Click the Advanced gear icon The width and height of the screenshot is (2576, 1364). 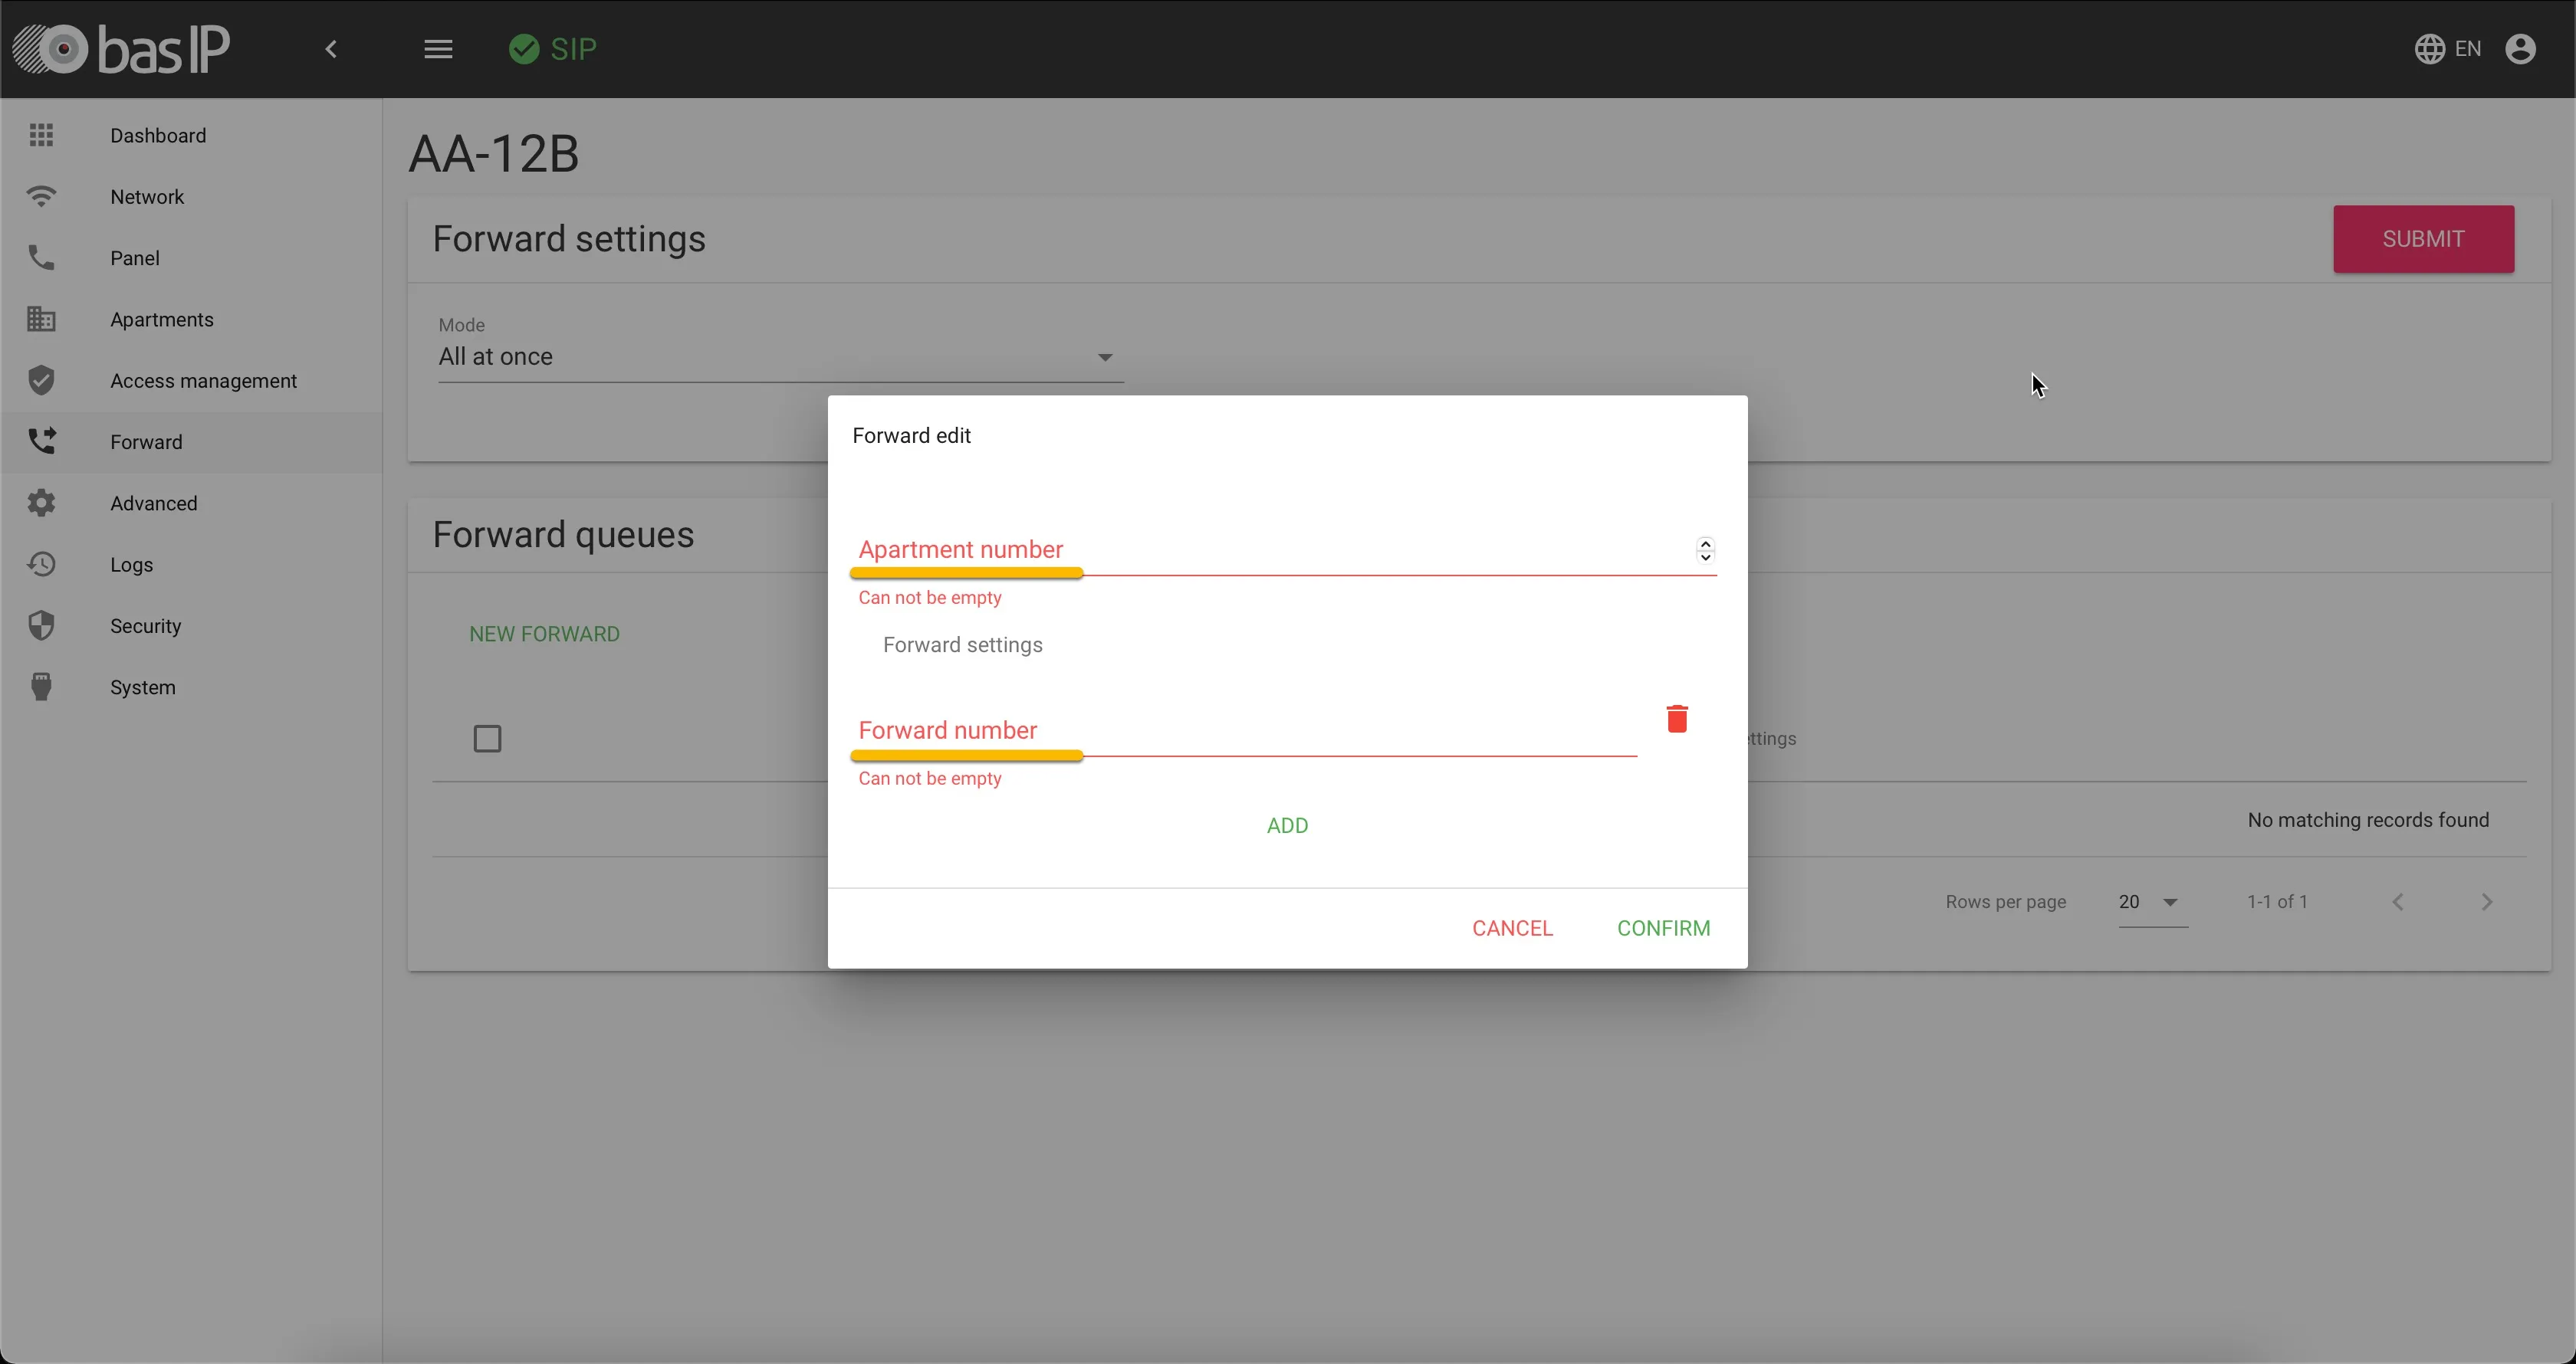pyautogui.click(x=41, y=503)
